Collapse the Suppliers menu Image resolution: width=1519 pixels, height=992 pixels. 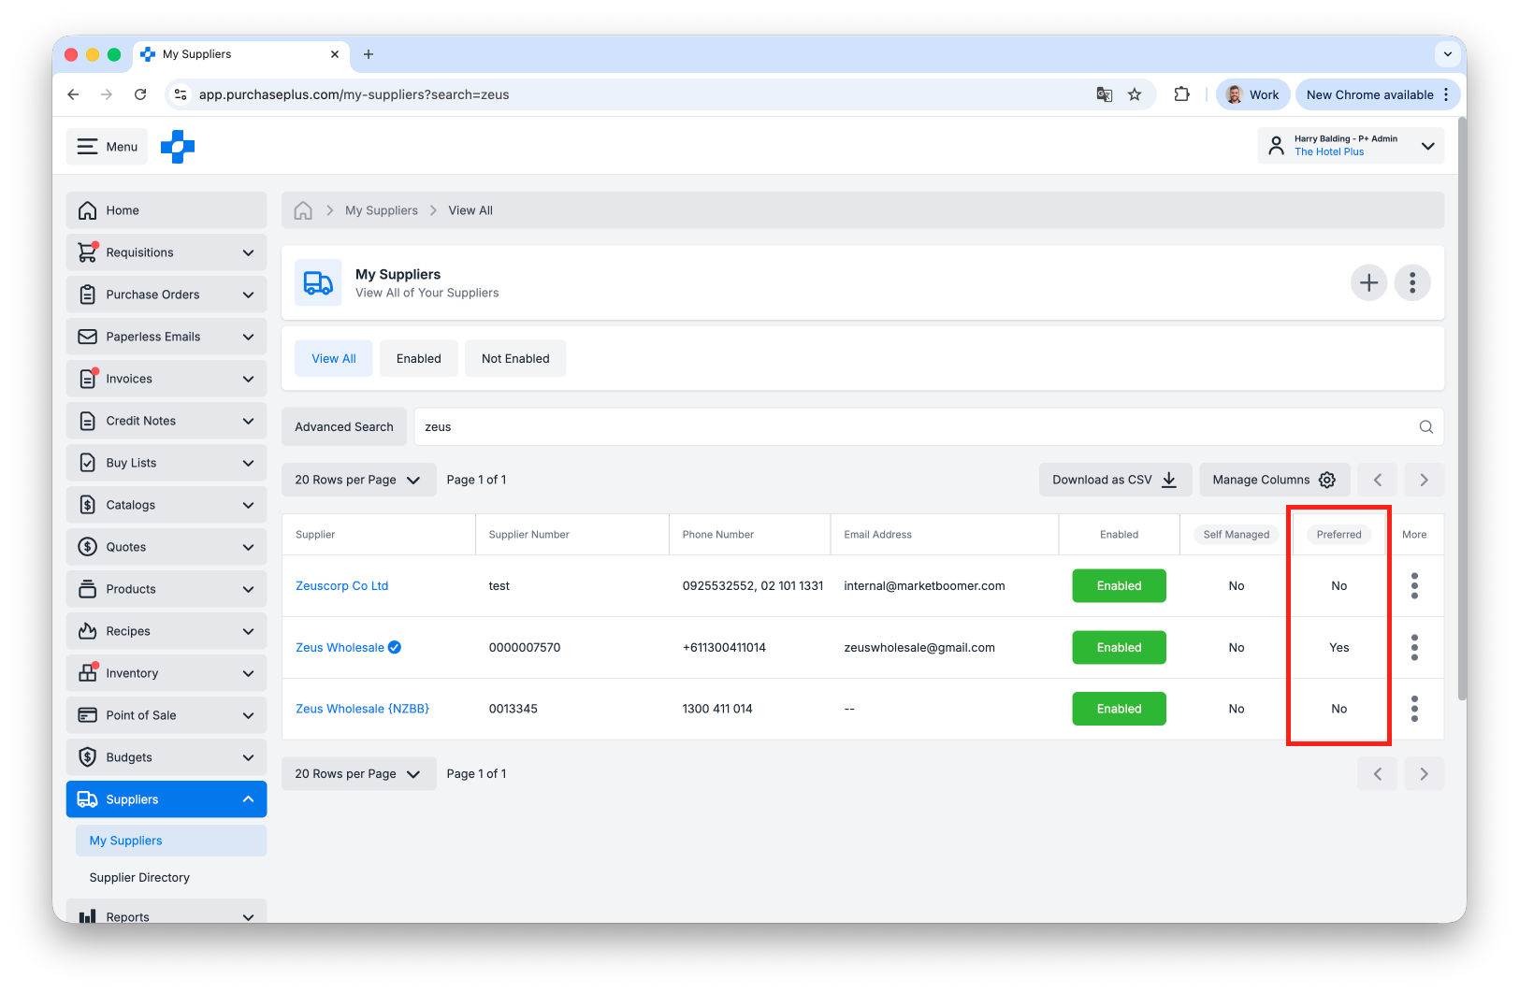[x=166, y=799]
